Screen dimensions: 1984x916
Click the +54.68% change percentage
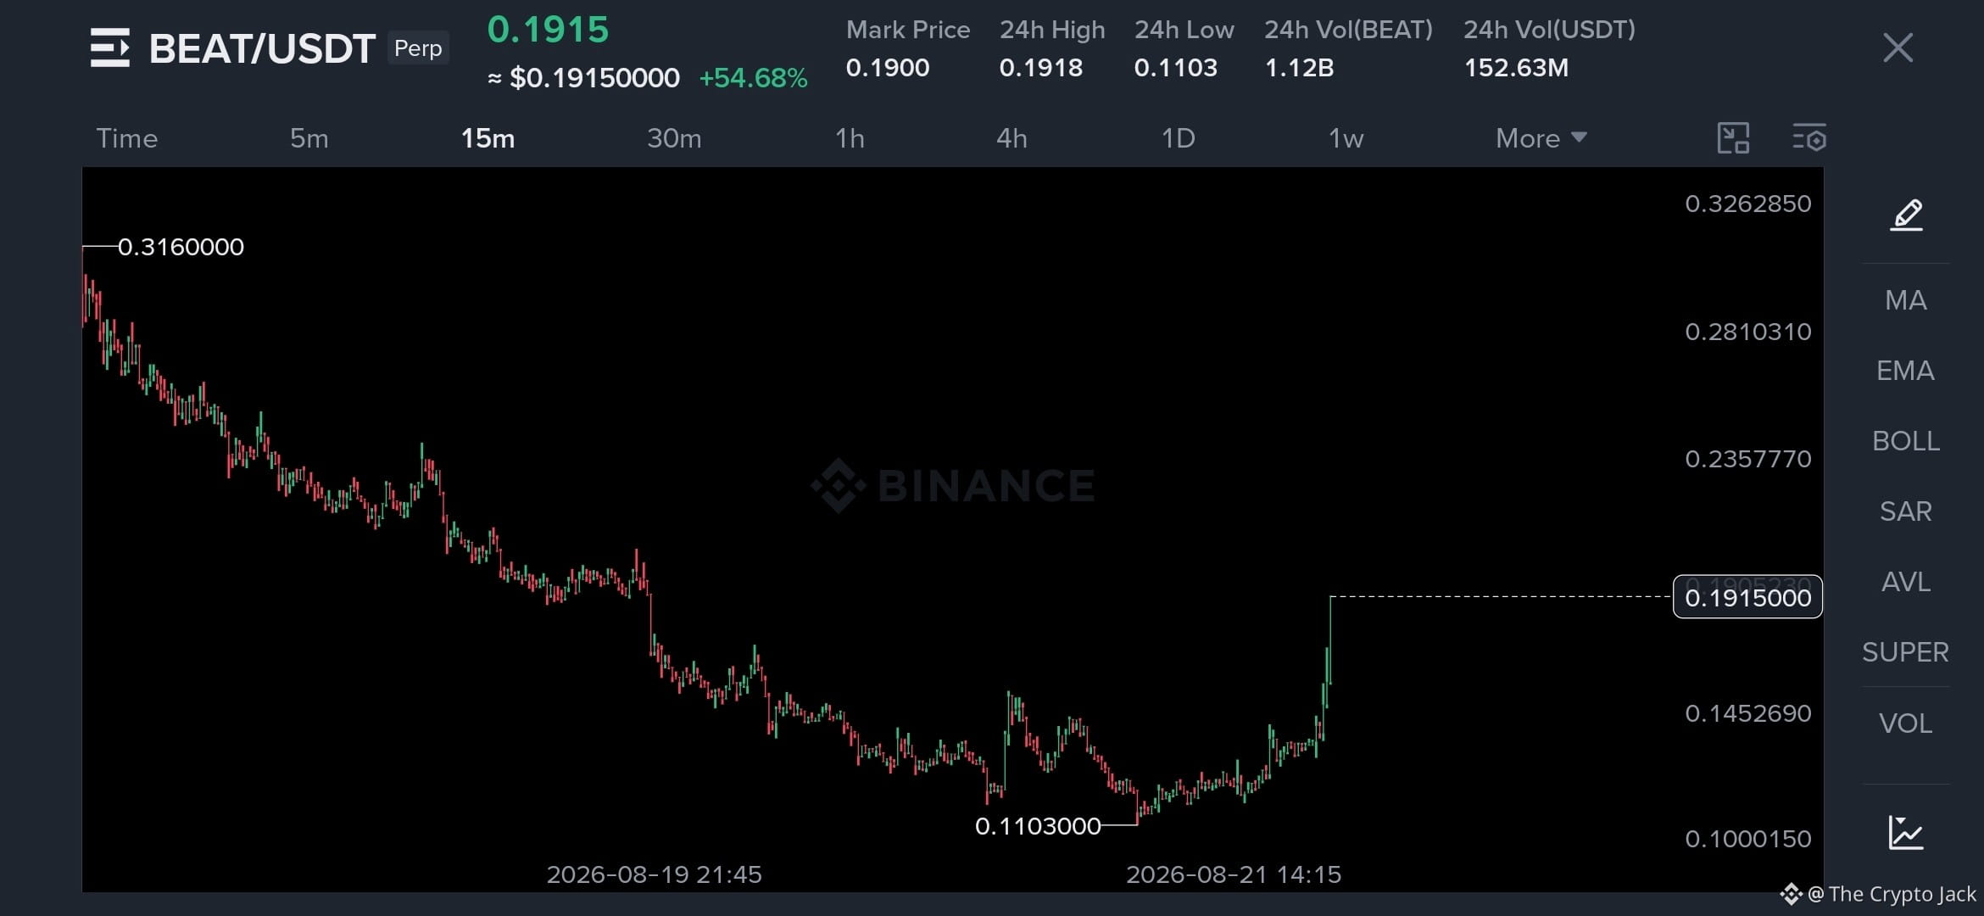tap(753, 78)
